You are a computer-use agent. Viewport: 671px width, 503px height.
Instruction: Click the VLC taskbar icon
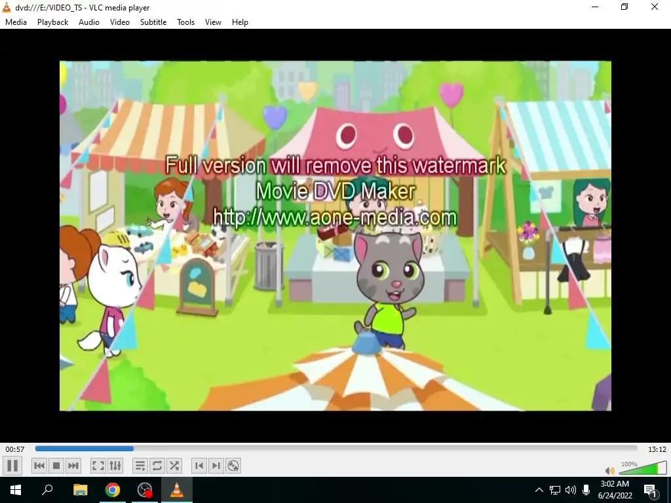[177, 490]
